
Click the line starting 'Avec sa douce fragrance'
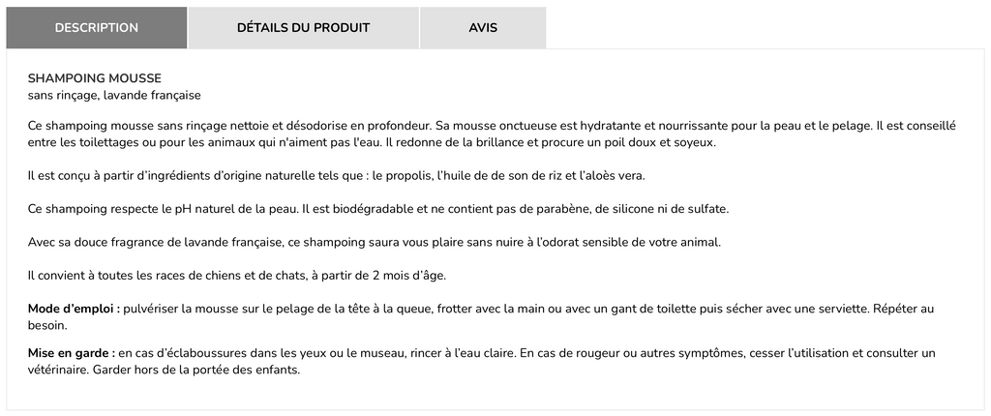(375, 242)
